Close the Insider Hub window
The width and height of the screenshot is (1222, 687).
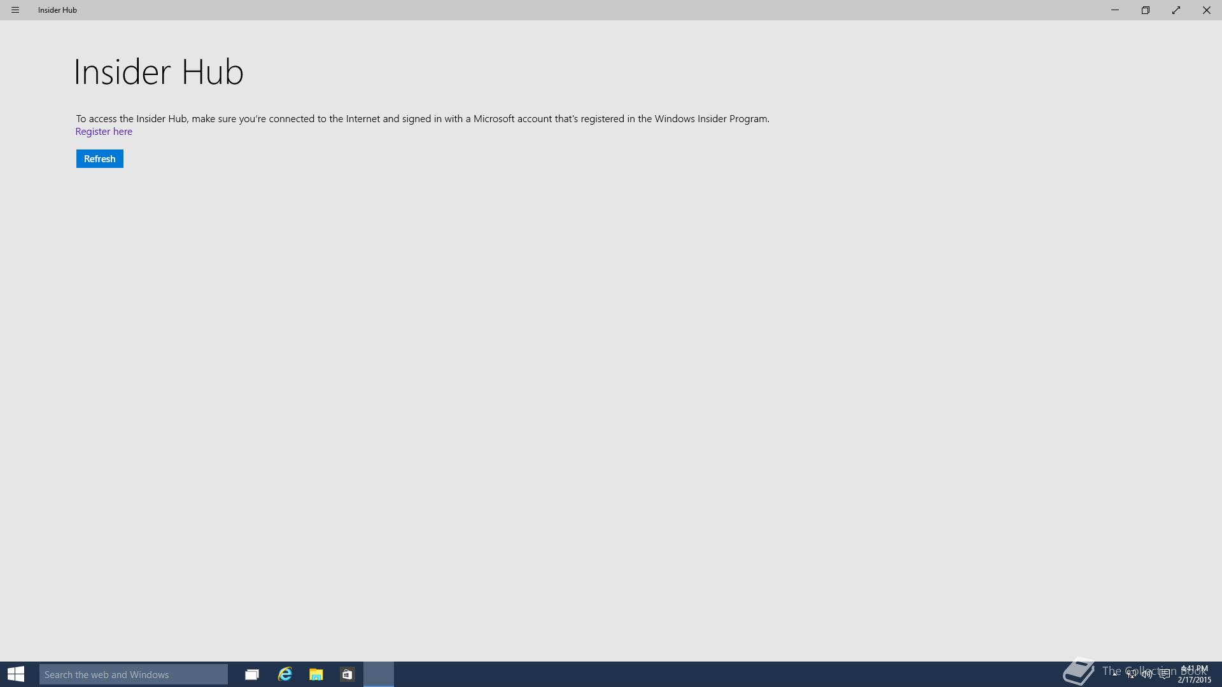click(1207, 10)
